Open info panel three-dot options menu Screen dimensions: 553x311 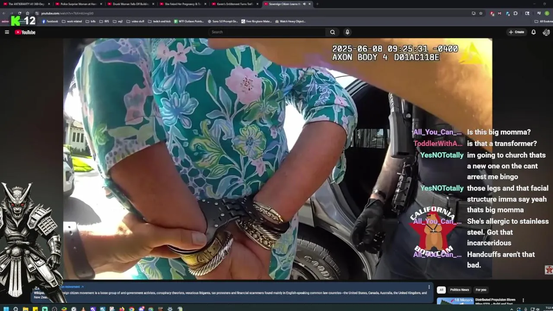point(429,287)
